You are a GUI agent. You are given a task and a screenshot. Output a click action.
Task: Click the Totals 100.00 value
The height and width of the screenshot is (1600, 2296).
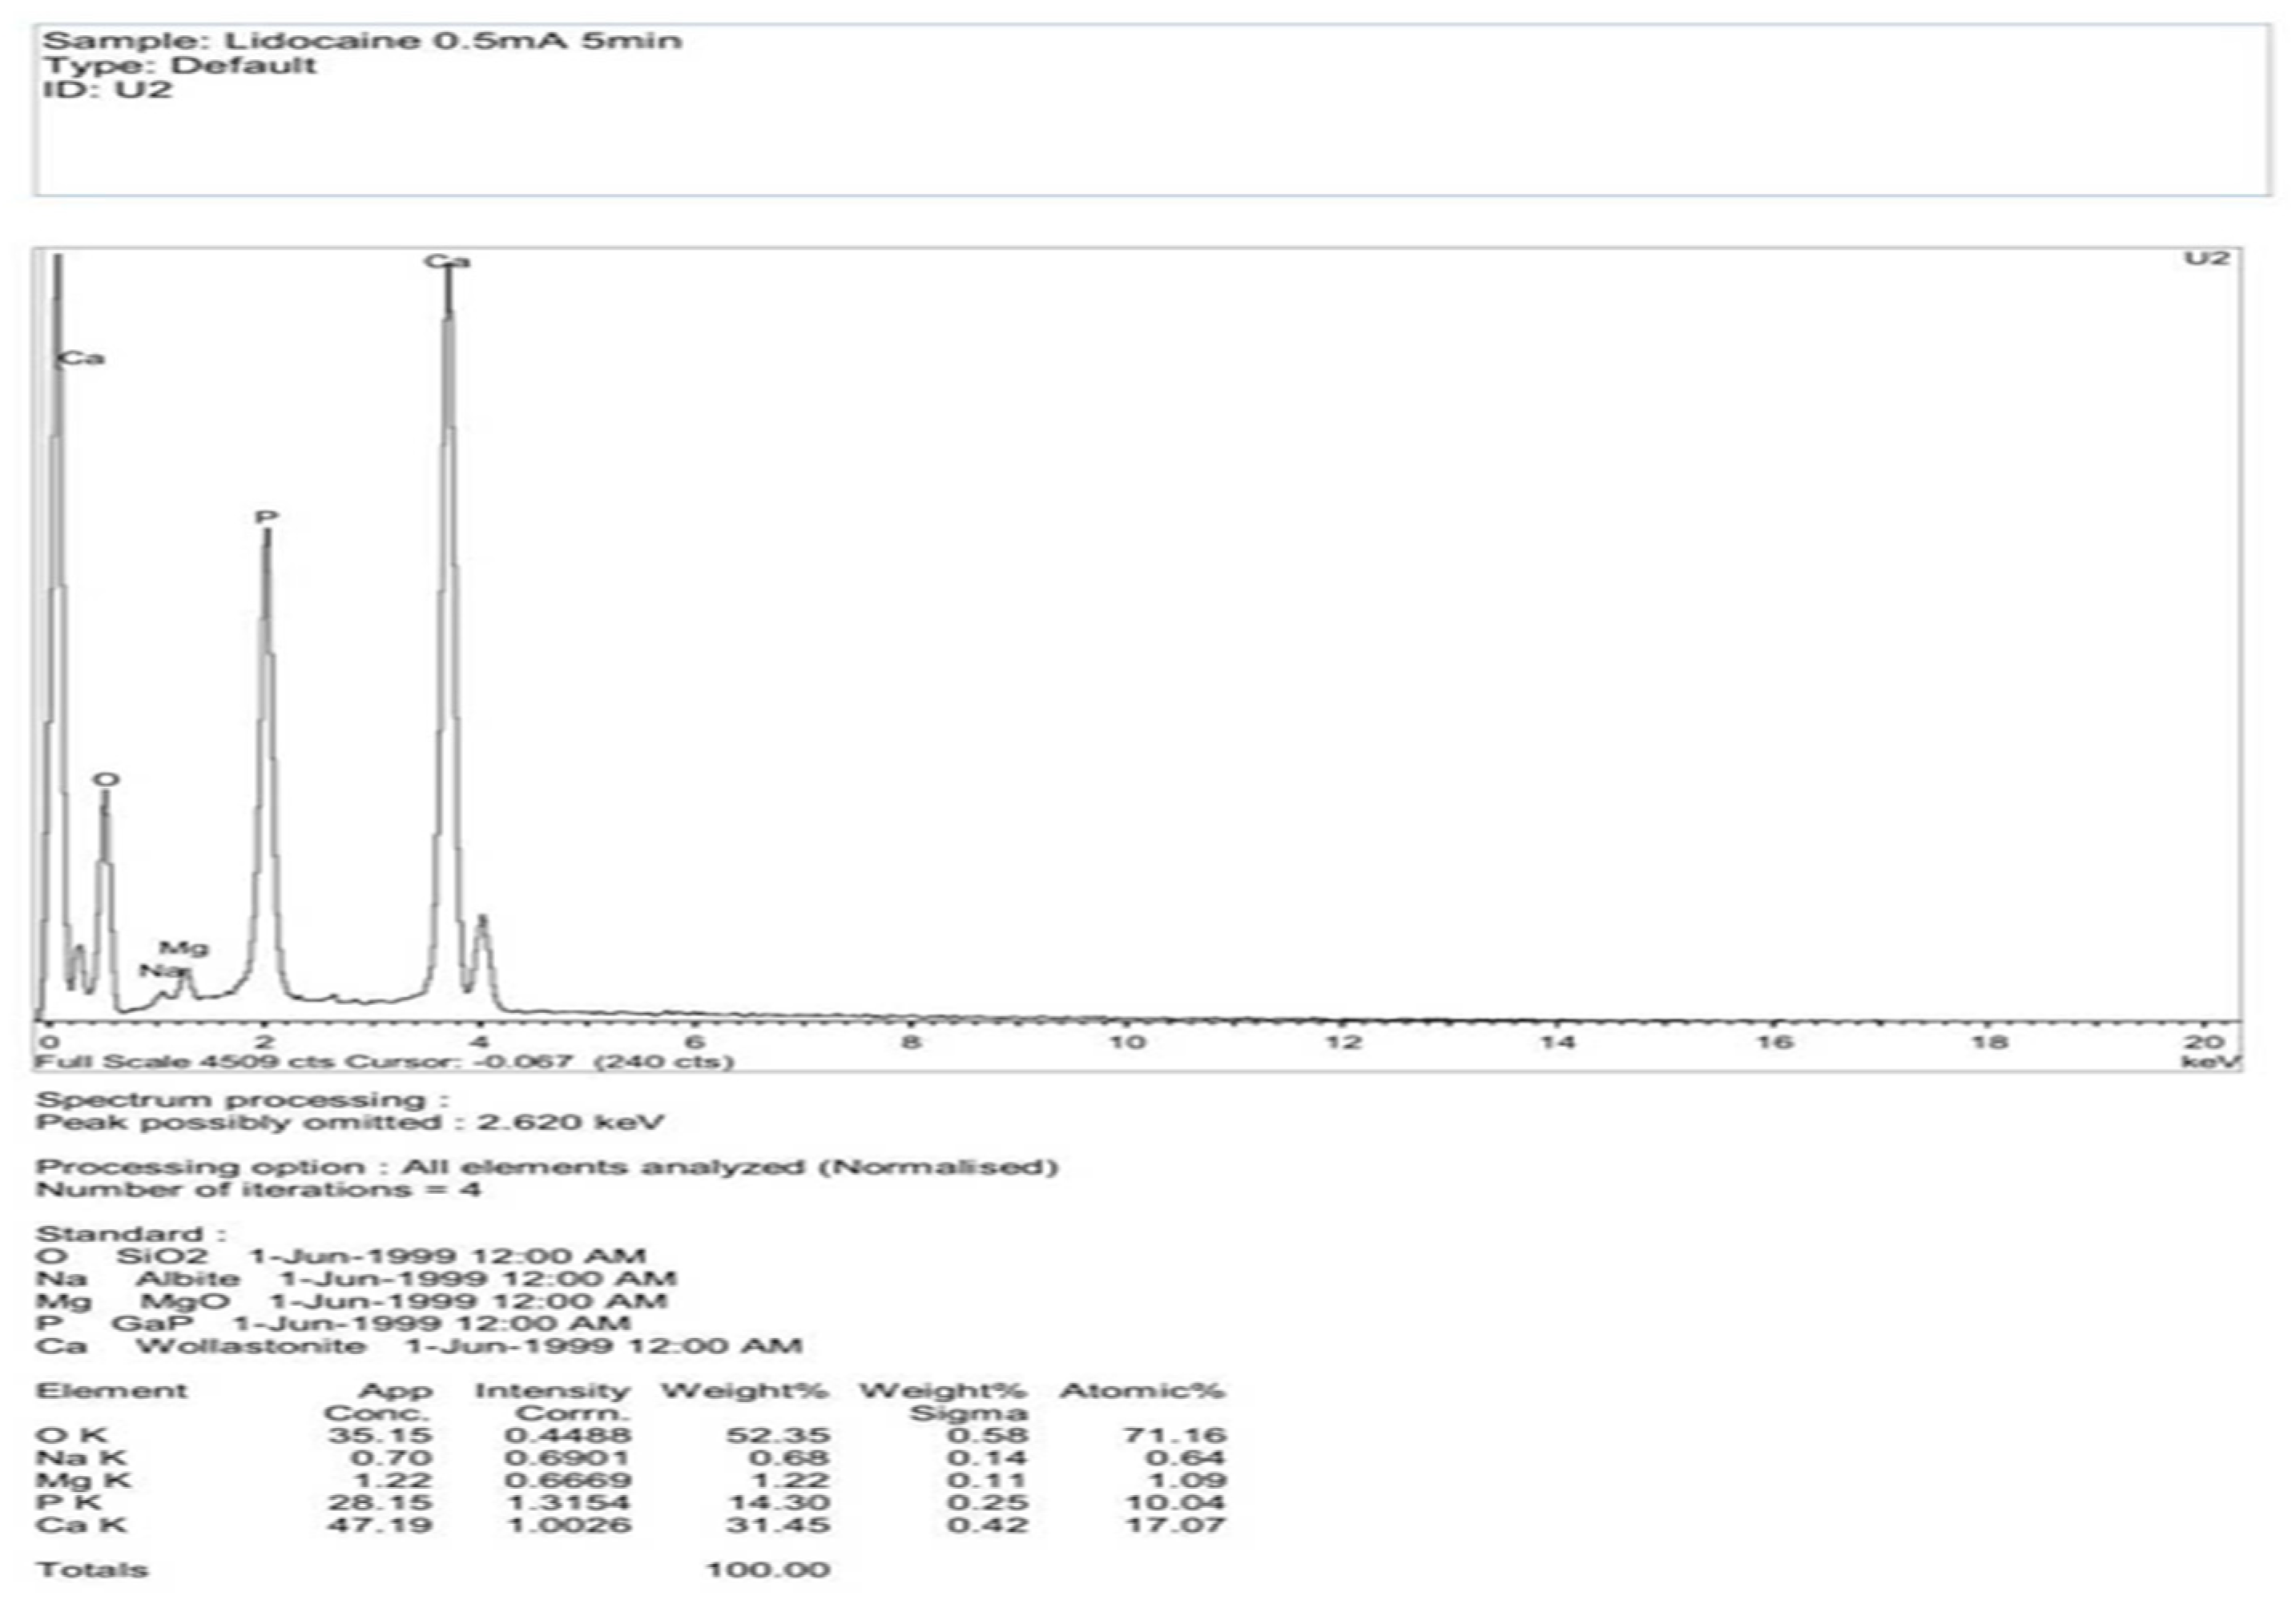point(768,1569)
